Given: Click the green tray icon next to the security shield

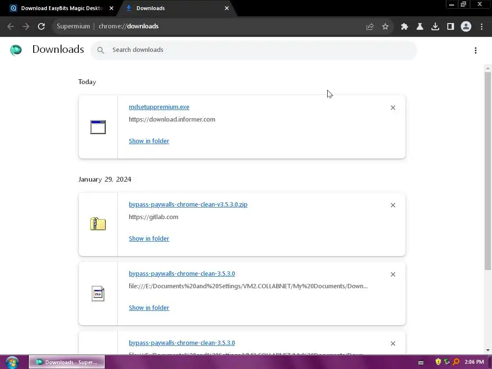Looking at the screenshot, I should tap(447, 362).
